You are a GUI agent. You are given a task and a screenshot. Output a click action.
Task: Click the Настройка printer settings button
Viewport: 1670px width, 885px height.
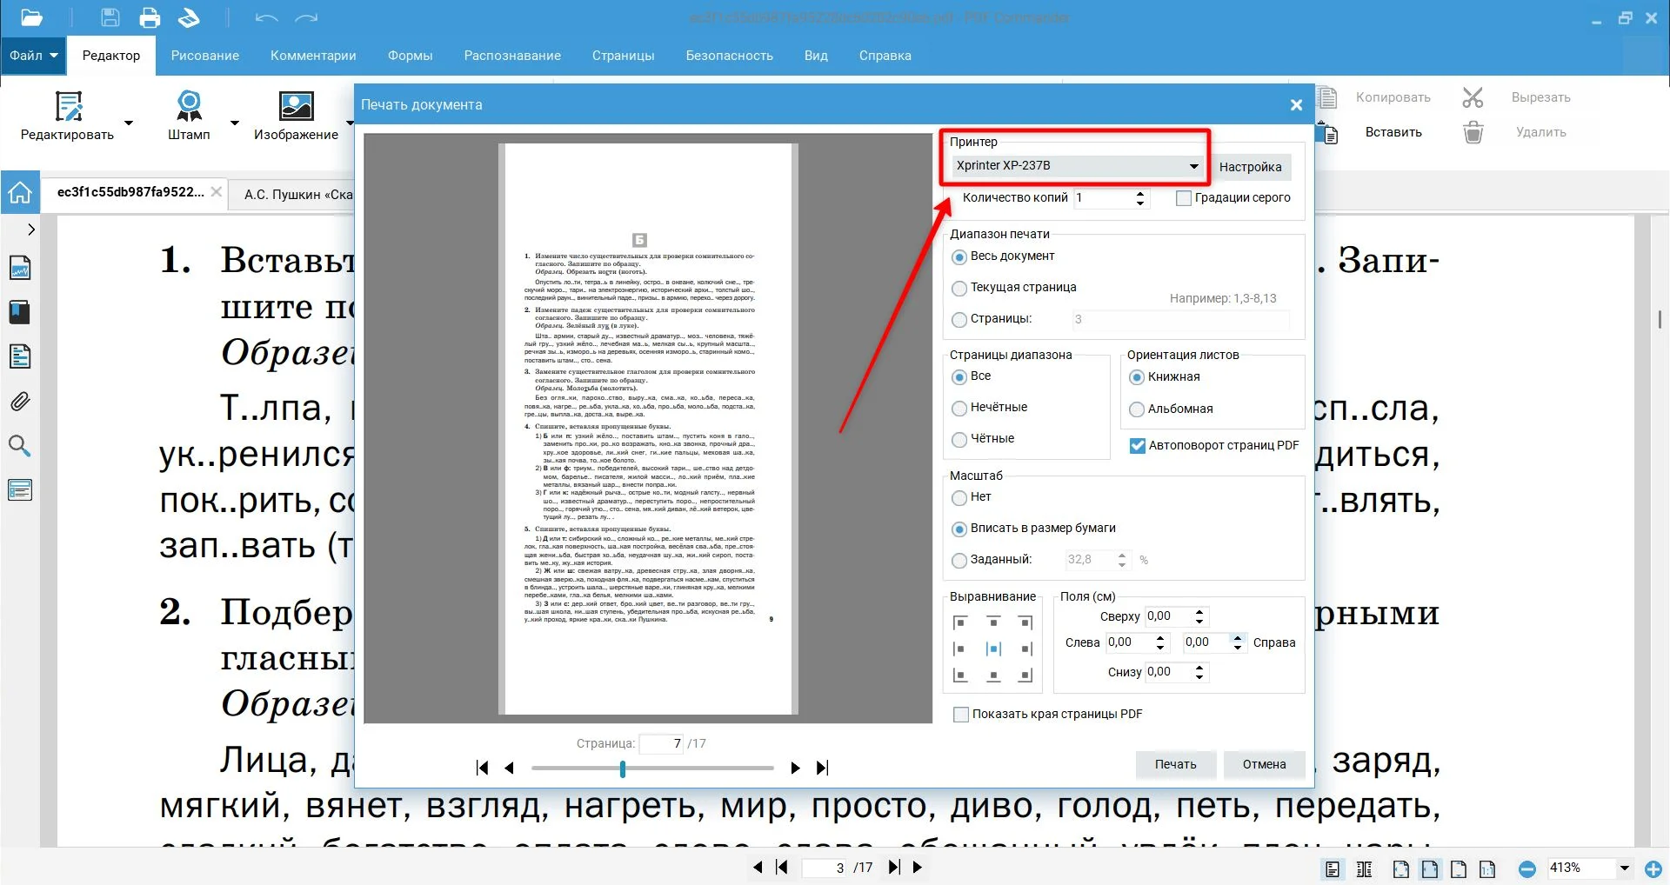1250,167
